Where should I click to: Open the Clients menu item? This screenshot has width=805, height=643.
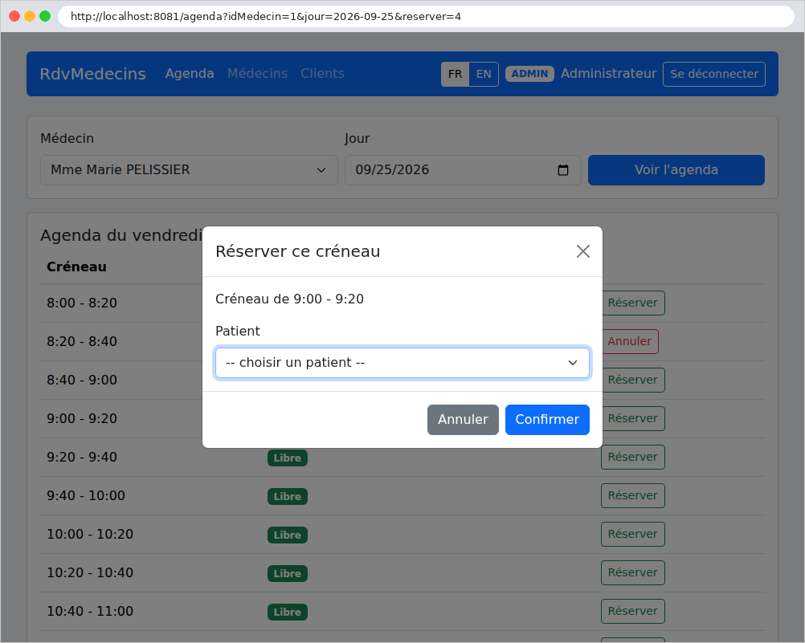(322, 73)
